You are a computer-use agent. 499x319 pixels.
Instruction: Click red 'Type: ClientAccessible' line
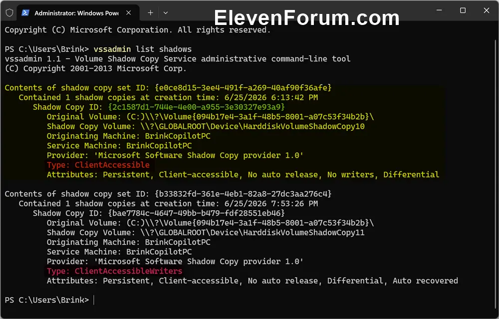click(x=98, y=165)
